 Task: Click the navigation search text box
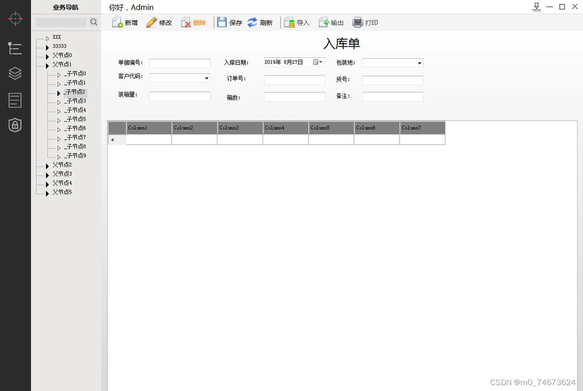61,22
